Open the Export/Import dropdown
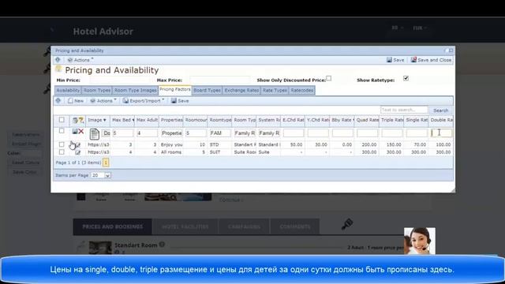Image resolution: width=505 pixels, height=284 pixels. click(x=144, y=101)
